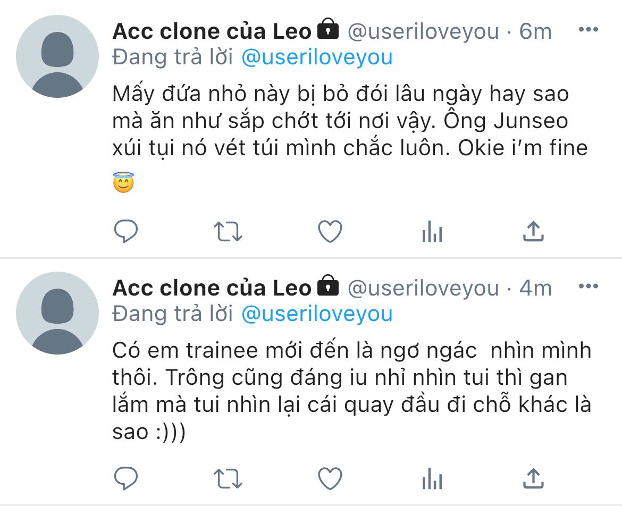View analytics for the 4m tweet
The image size is (622, 506).
432,478
